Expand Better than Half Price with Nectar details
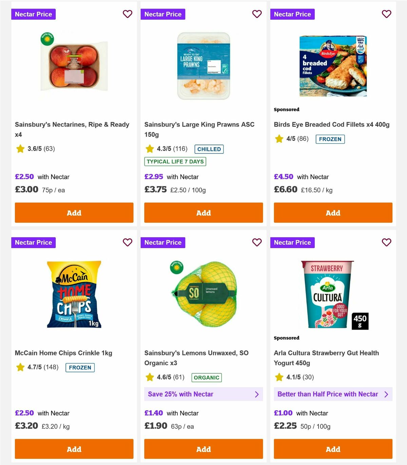407x465 pixels. coord(333,394)
